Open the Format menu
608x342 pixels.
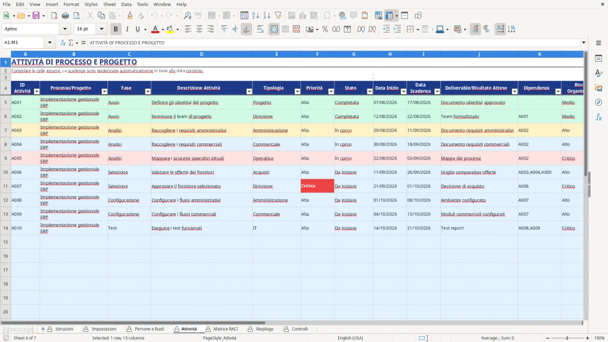(x=71, y=4)
